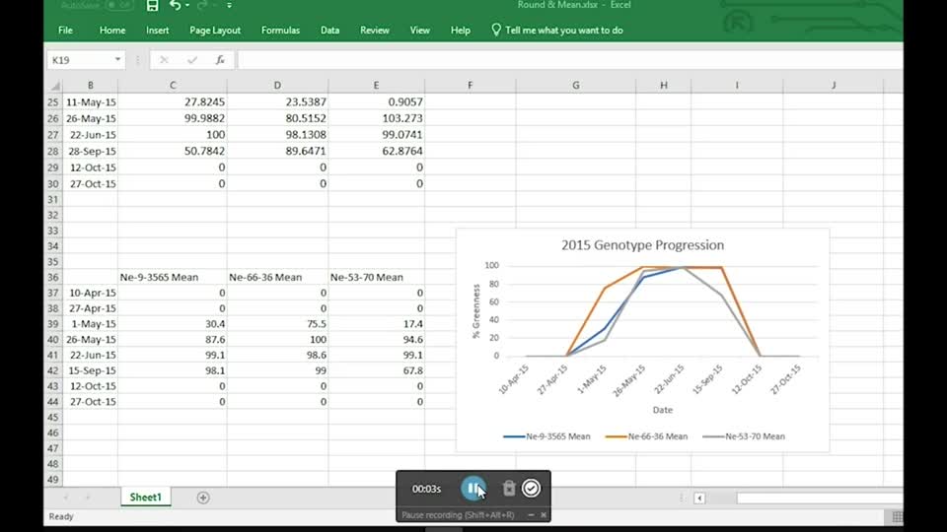Select the Ne-9-3565 Mean header cell
The width and height of the screenshot is (947, 532).
tap(173, 278)
